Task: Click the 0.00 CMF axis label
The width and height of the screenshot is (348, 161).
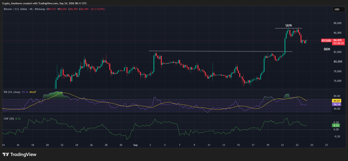Action: (x=336, y=130)
